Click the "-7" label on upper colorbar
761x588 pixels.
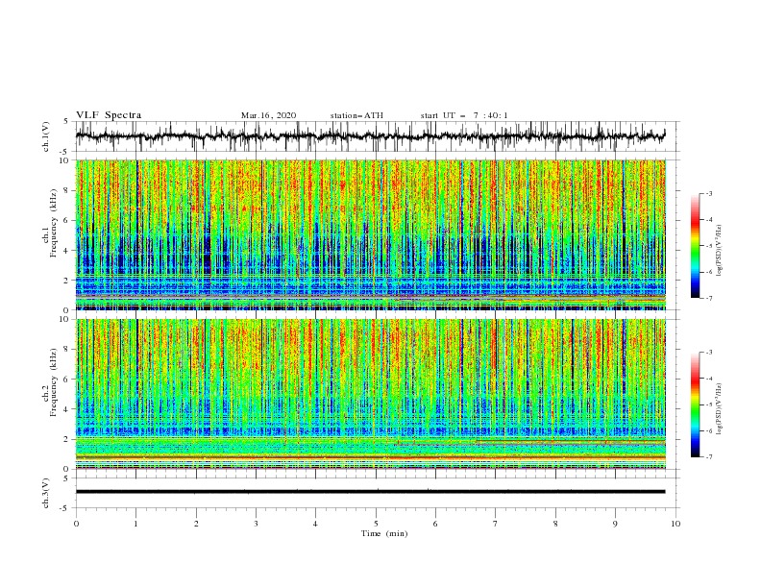click(708, 298)
